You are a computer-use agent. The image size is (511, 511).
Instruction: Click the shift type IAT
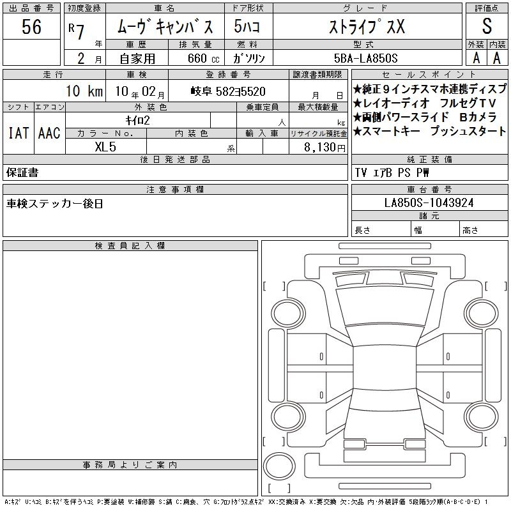(19, 133)
